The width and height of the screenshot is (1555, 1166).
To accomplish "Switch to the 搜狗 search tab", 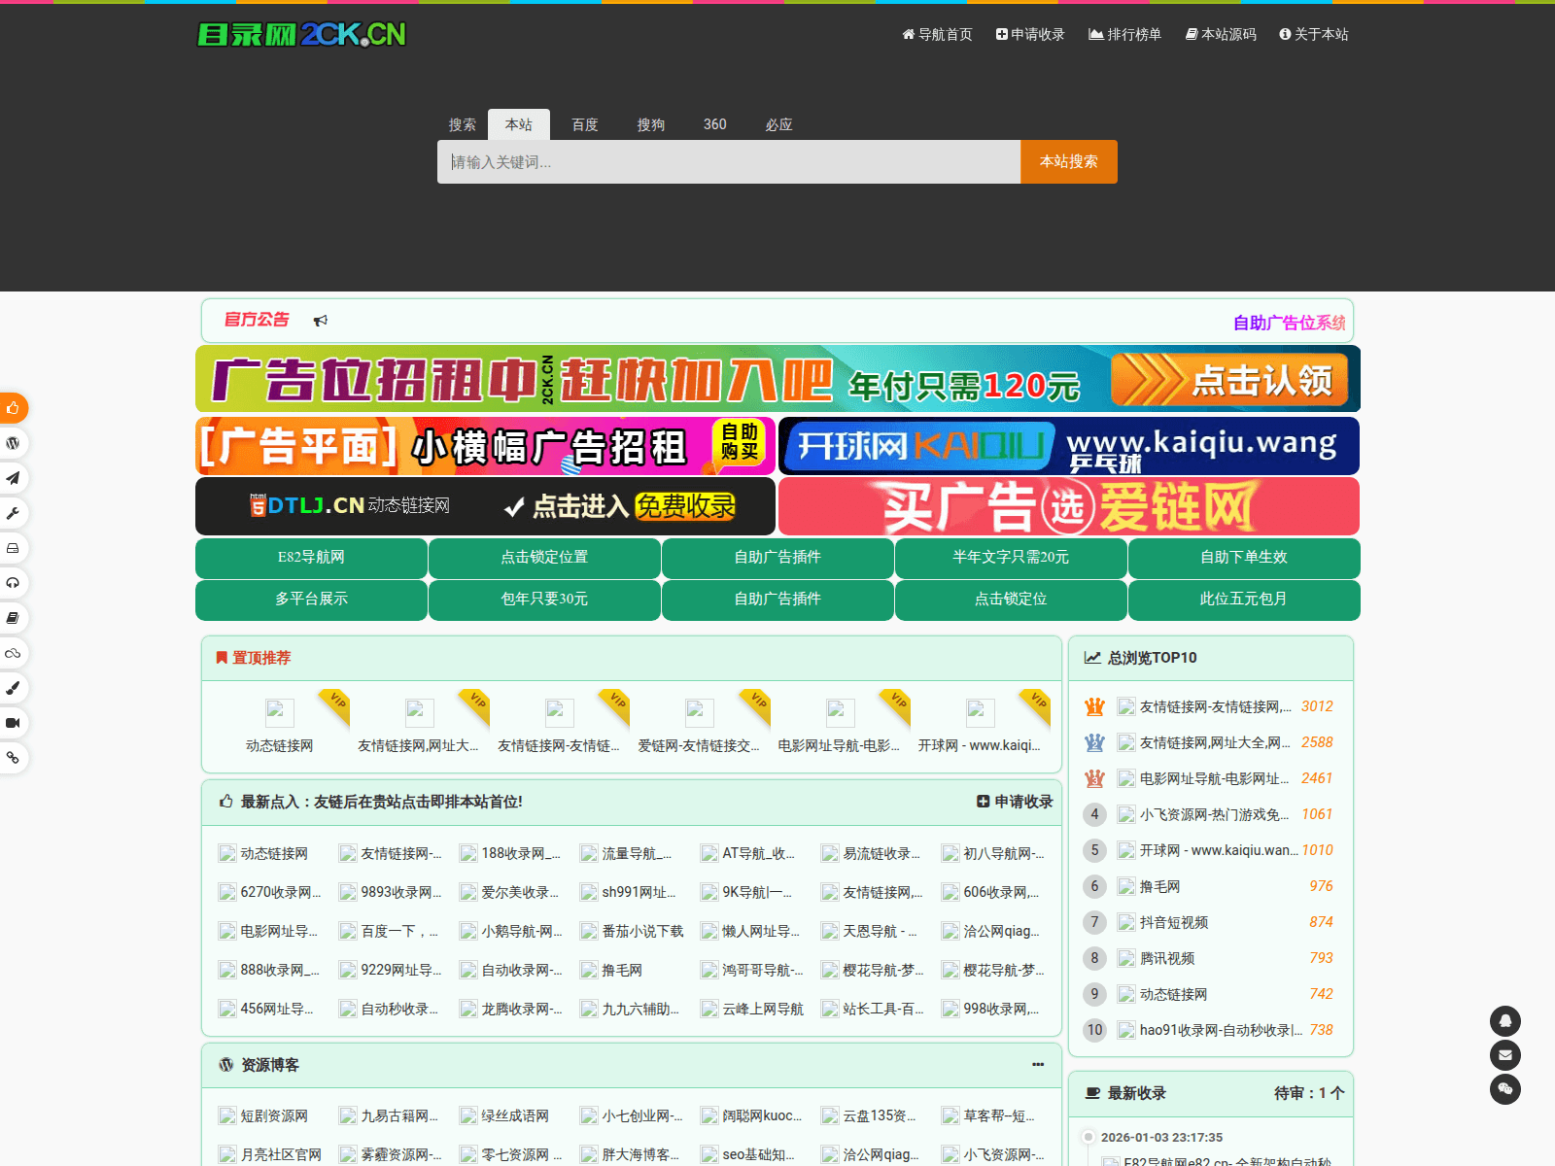I will click(650, 124).
